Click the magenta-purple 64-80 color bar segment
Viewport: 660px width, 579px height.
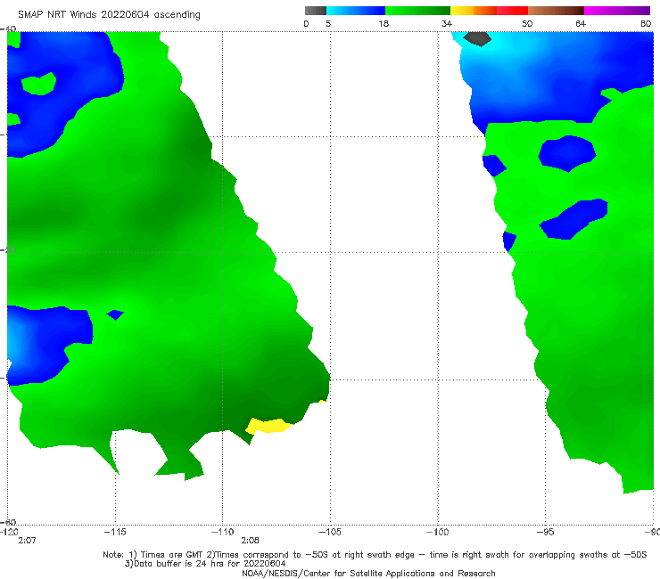(x=617, y=11)
